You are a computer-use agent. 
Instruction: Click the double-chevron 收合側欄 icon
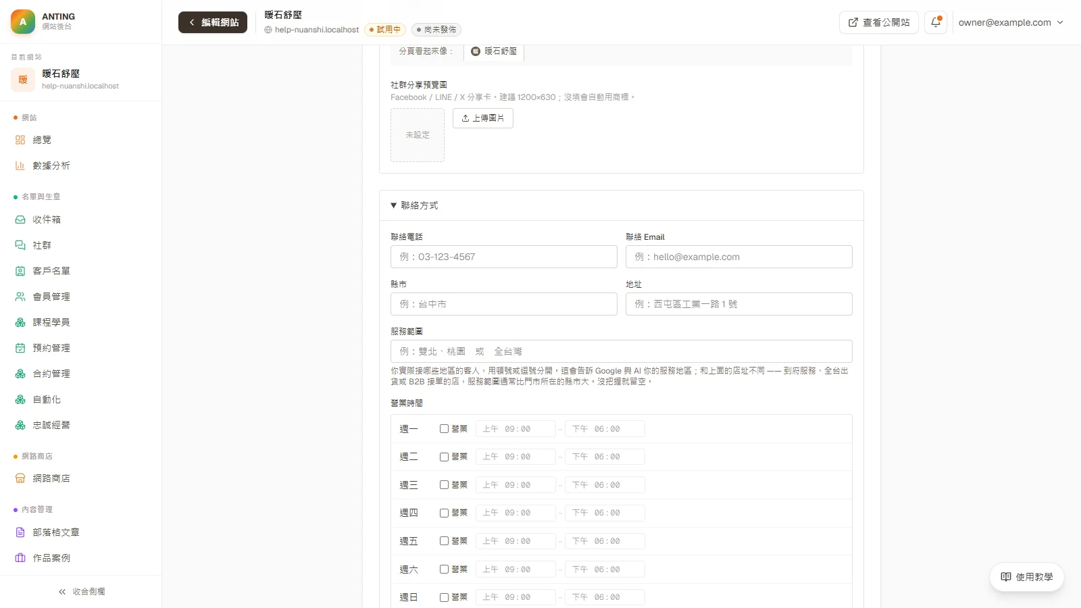[x=62, y=592]
